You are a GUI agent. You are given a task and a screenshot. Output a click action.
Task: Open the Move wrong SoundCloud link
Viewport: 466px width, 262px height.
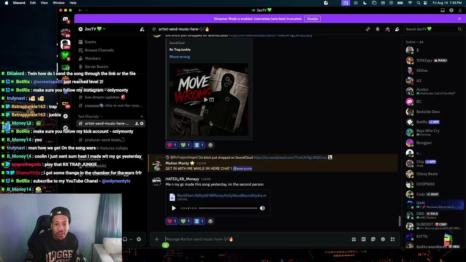coord(179,57)
